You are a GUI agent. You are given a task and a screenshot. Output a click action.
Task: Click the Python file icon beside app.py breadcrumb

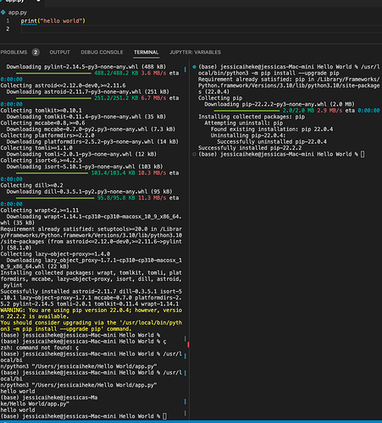(3, 12)
